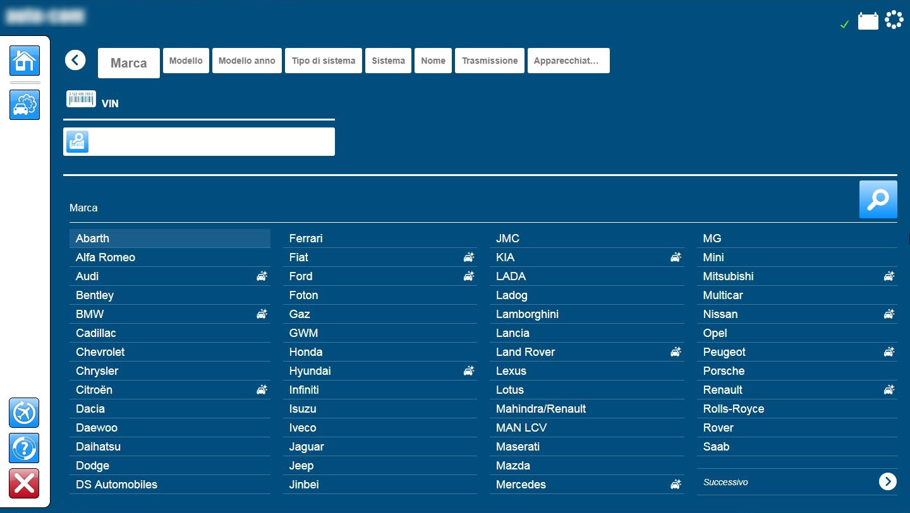The height and width of the screenshot is (513, 910).
Task: Click the car icon beside Audi
Action: [262, 276]
